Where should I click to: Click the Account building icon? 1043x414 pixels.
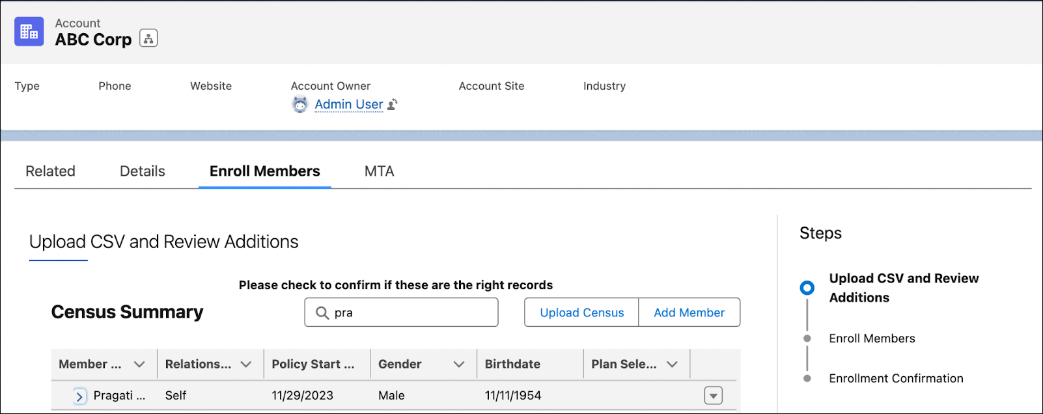pyautogui.click(x=29, y=31)
